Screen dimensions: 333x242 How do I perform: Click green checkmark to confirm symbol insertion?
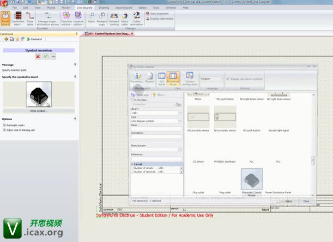(x=45, y=56)
